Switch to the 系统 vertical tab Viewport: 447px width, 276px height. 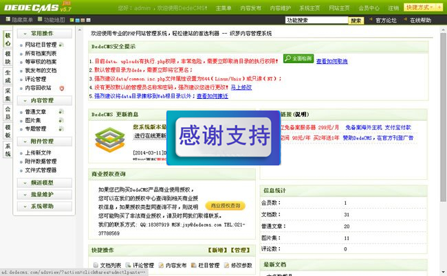coord(8,150)
